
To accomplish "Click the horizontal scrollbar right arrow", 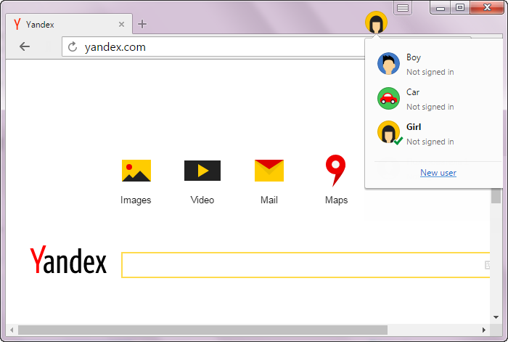I will pyautogui.click(x=484, y=330).
